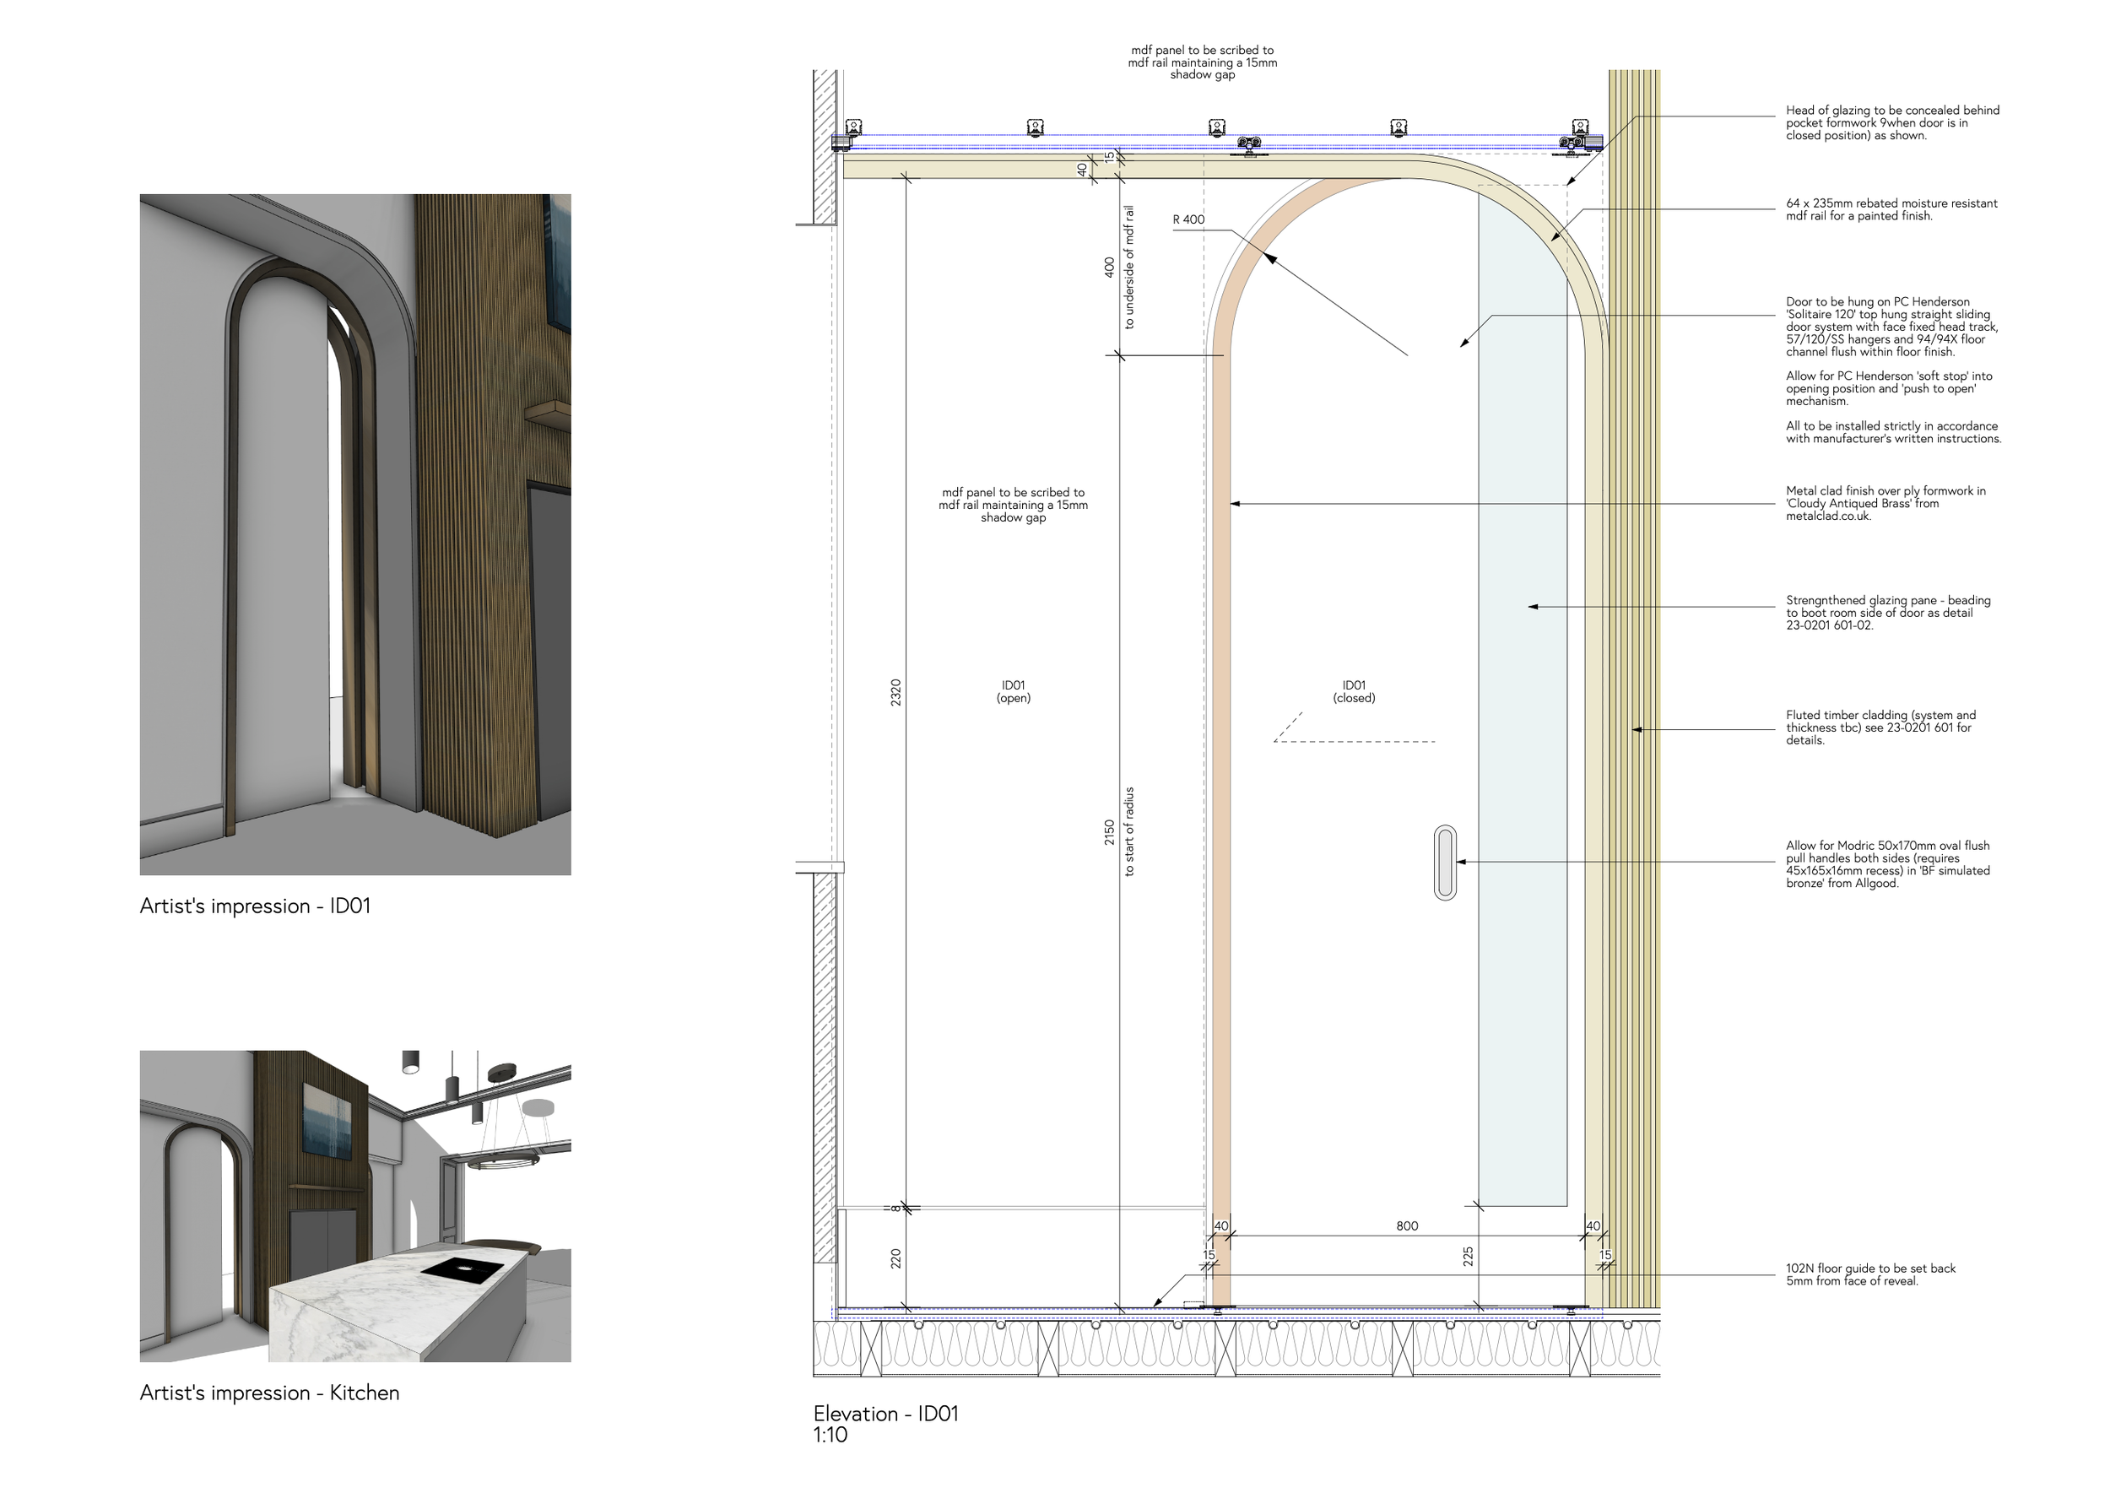Click the "to start of radius" label

pyautogui.click(x=1130, y=831)
